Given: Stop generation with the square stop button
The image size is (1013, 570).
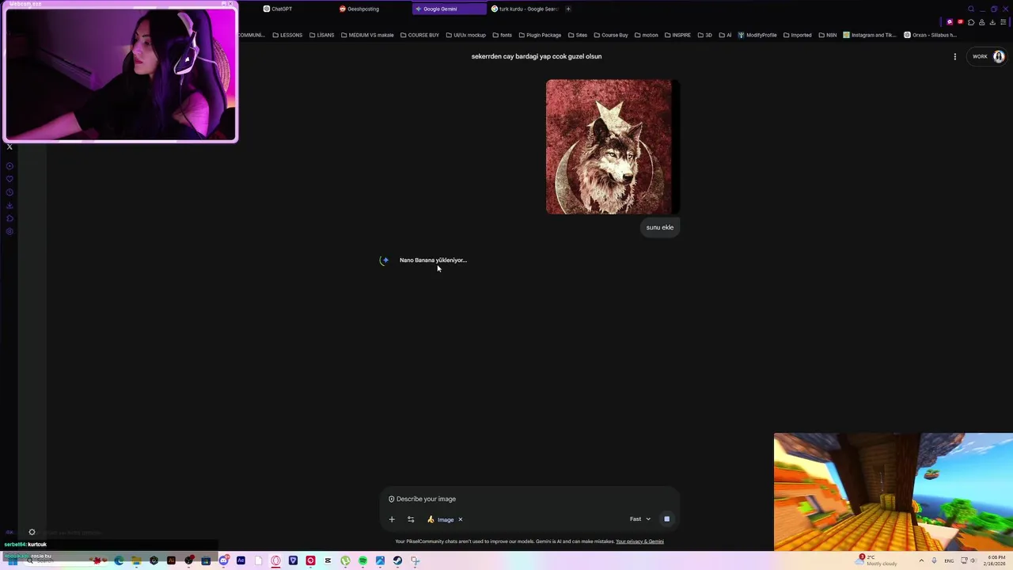Looking at the screenshot, I should (667, 519).
